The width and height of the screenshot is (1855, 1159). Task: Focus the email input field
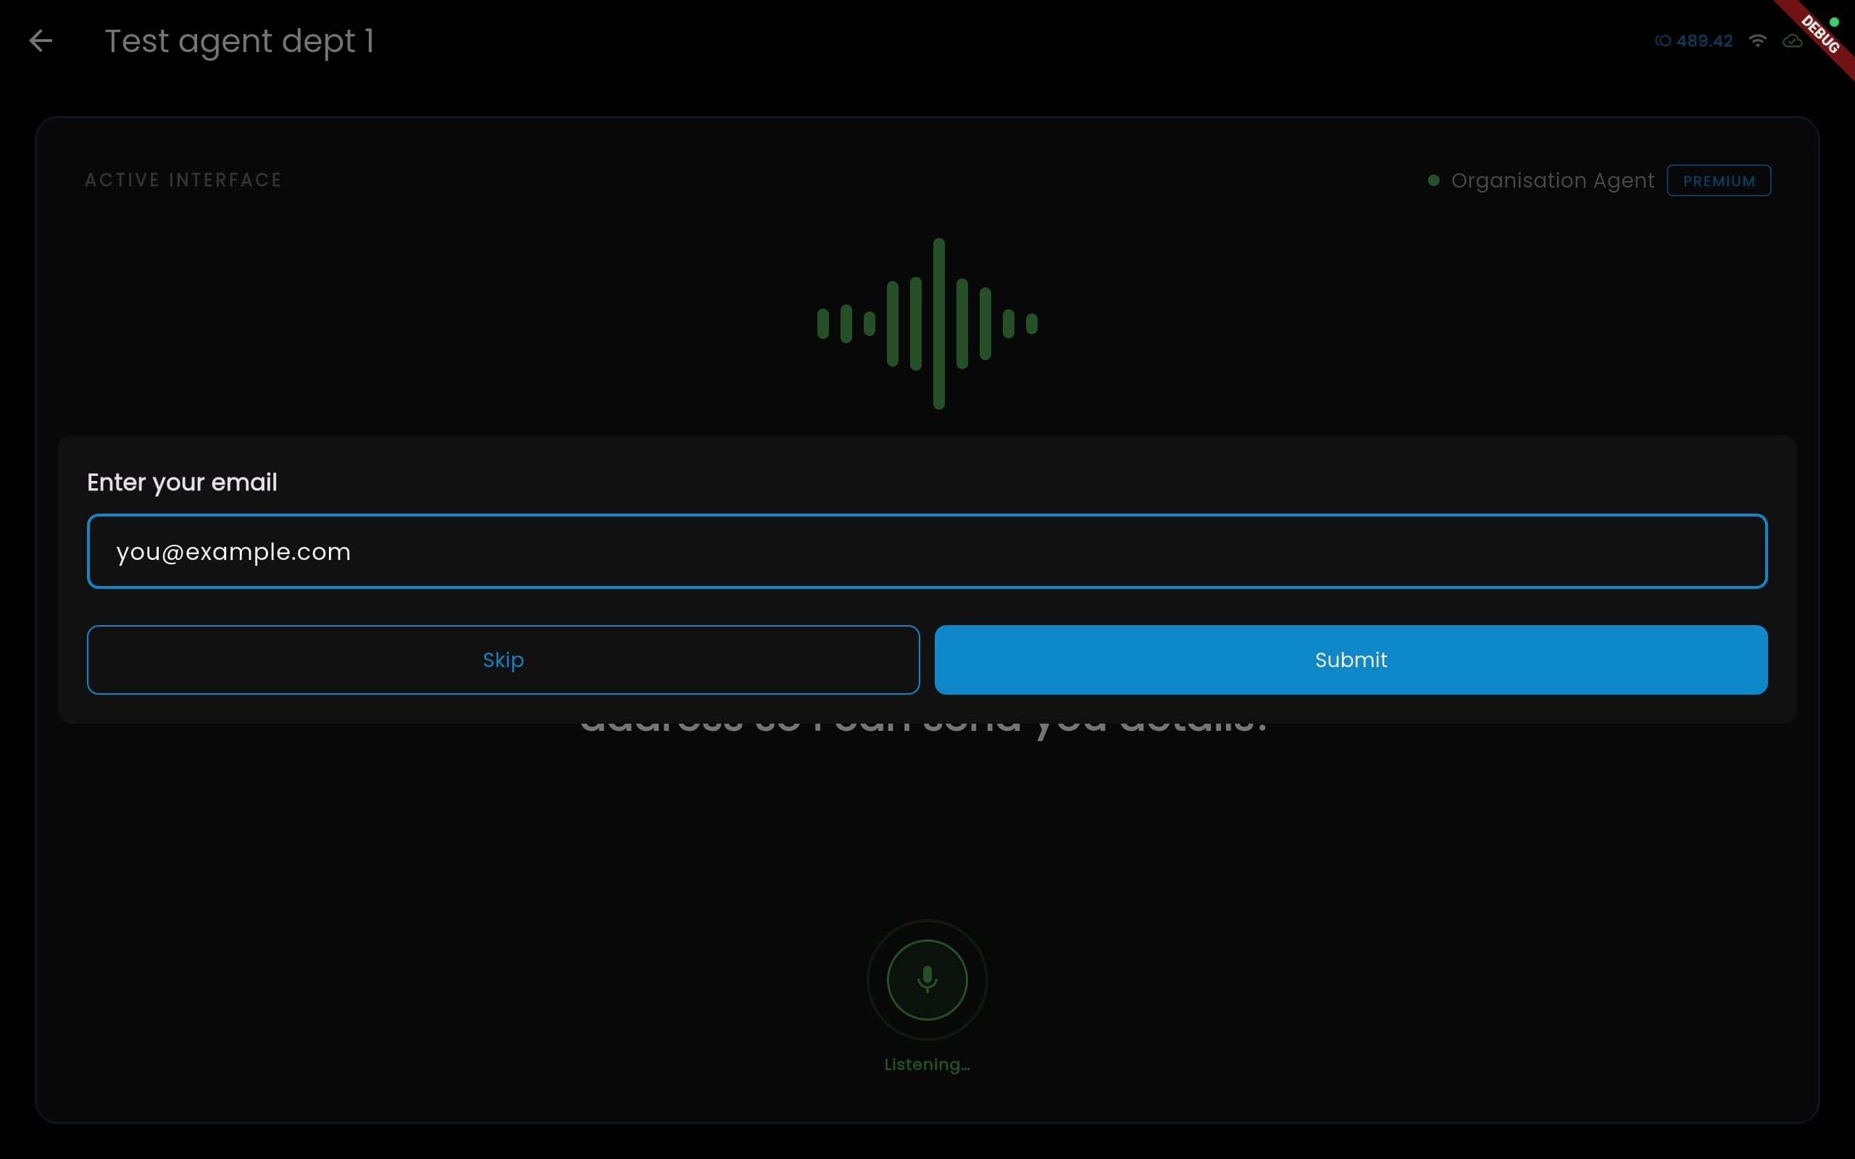coord(927,551)
